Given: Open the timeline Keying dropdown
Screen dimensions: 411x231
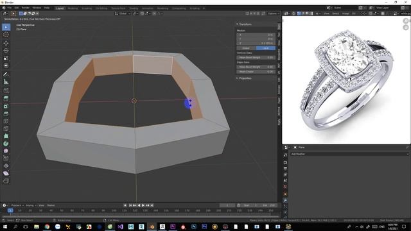Looking at the screenshot, I should 31,205.
